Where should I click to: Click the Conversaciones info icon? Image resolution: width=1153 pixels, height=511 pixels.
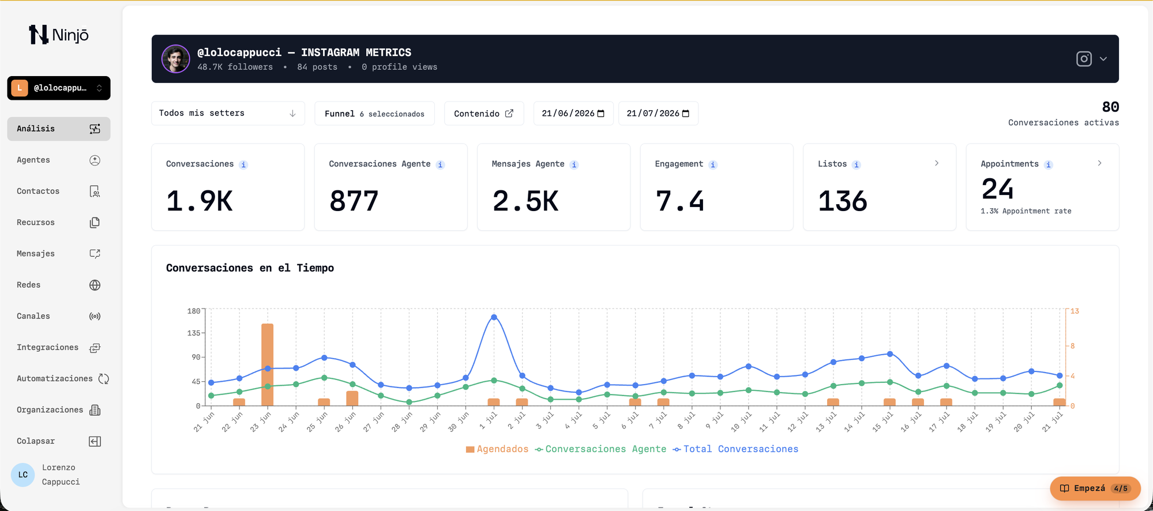(x=243, y=164)
